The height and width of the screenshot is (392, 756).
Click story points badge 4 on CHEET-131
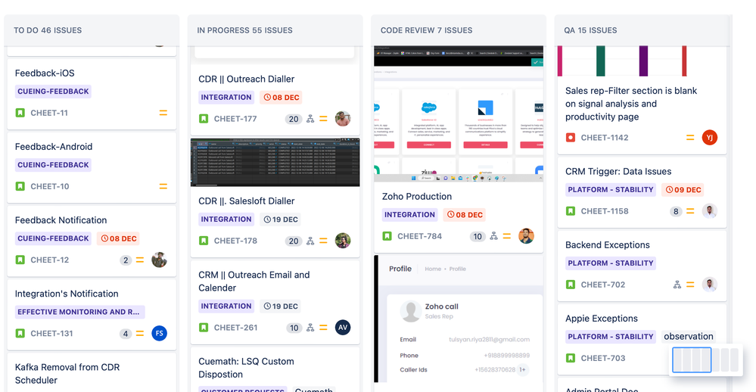126,334
